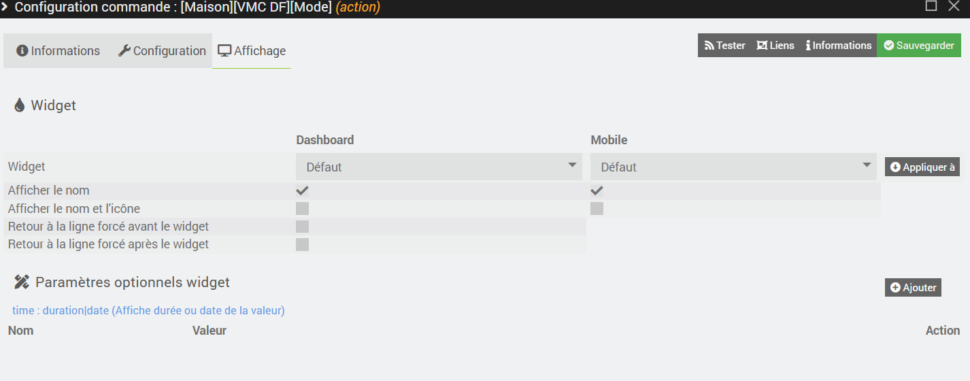
Task: Select the Affichage tab
Action: coord(252,51)
